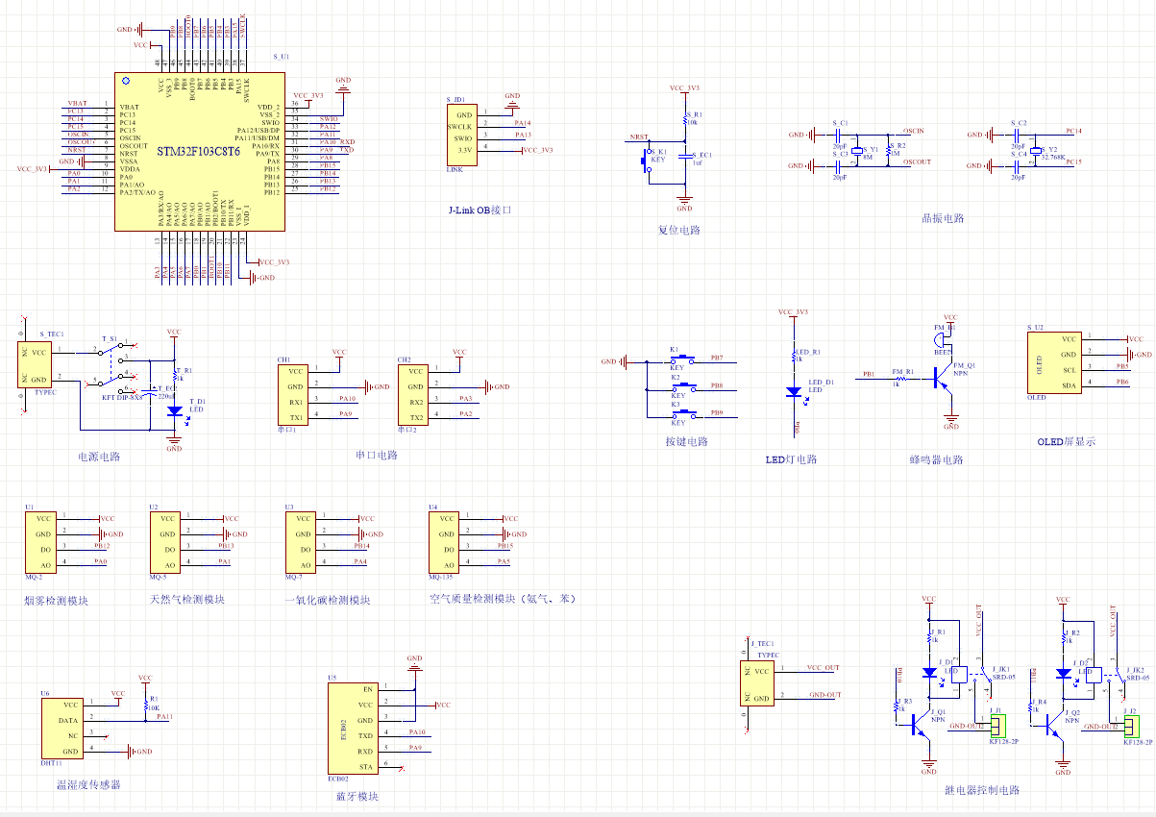Click the K_K1 reset KEY pushbutton symbol
Screen dimensions: 1156x817
tap(645, 161)
